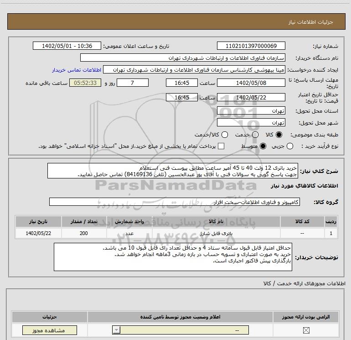The width and height of the screenshot is (351, 340).
Task: Click the مشاهده مجوز button
Action: point(50,330)
